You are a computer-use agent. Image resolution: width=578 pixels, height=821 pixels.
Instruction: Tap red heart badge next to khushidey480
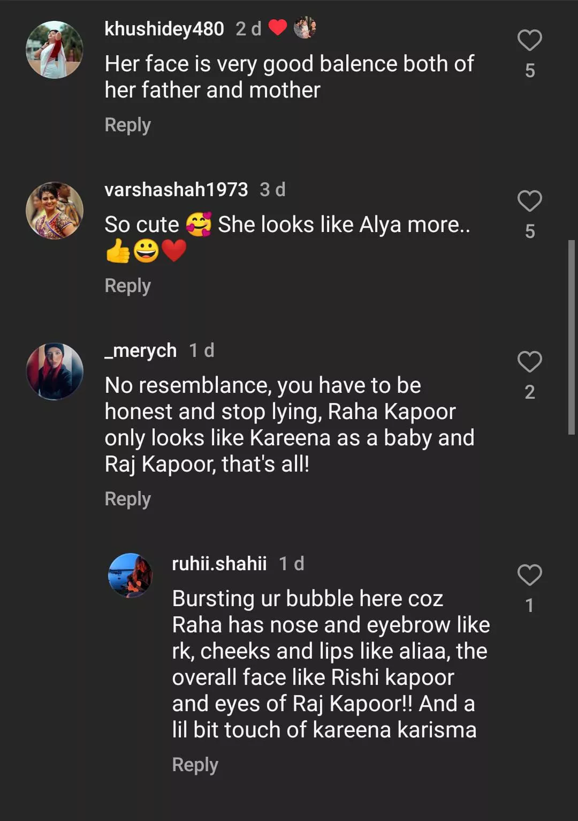coord(277,27)
